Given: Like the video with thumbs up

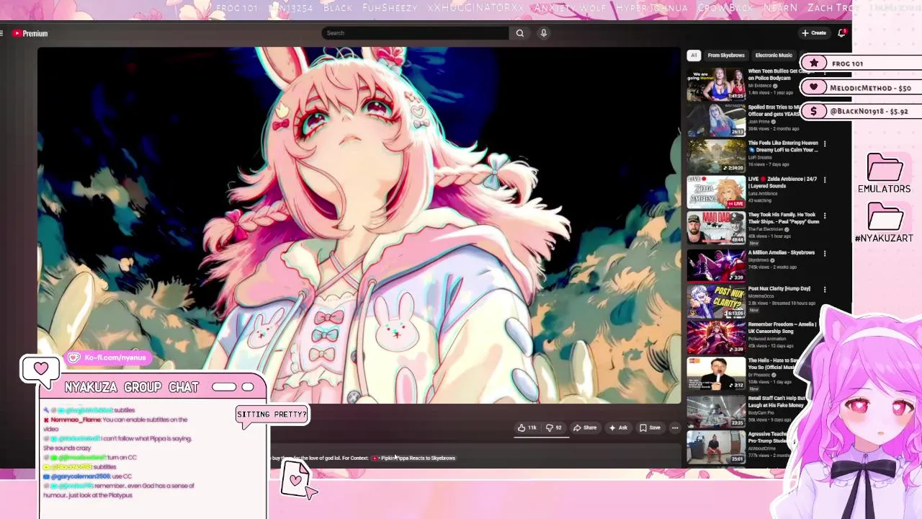Looking at the screenshot, I should click(x=527, y=427).
